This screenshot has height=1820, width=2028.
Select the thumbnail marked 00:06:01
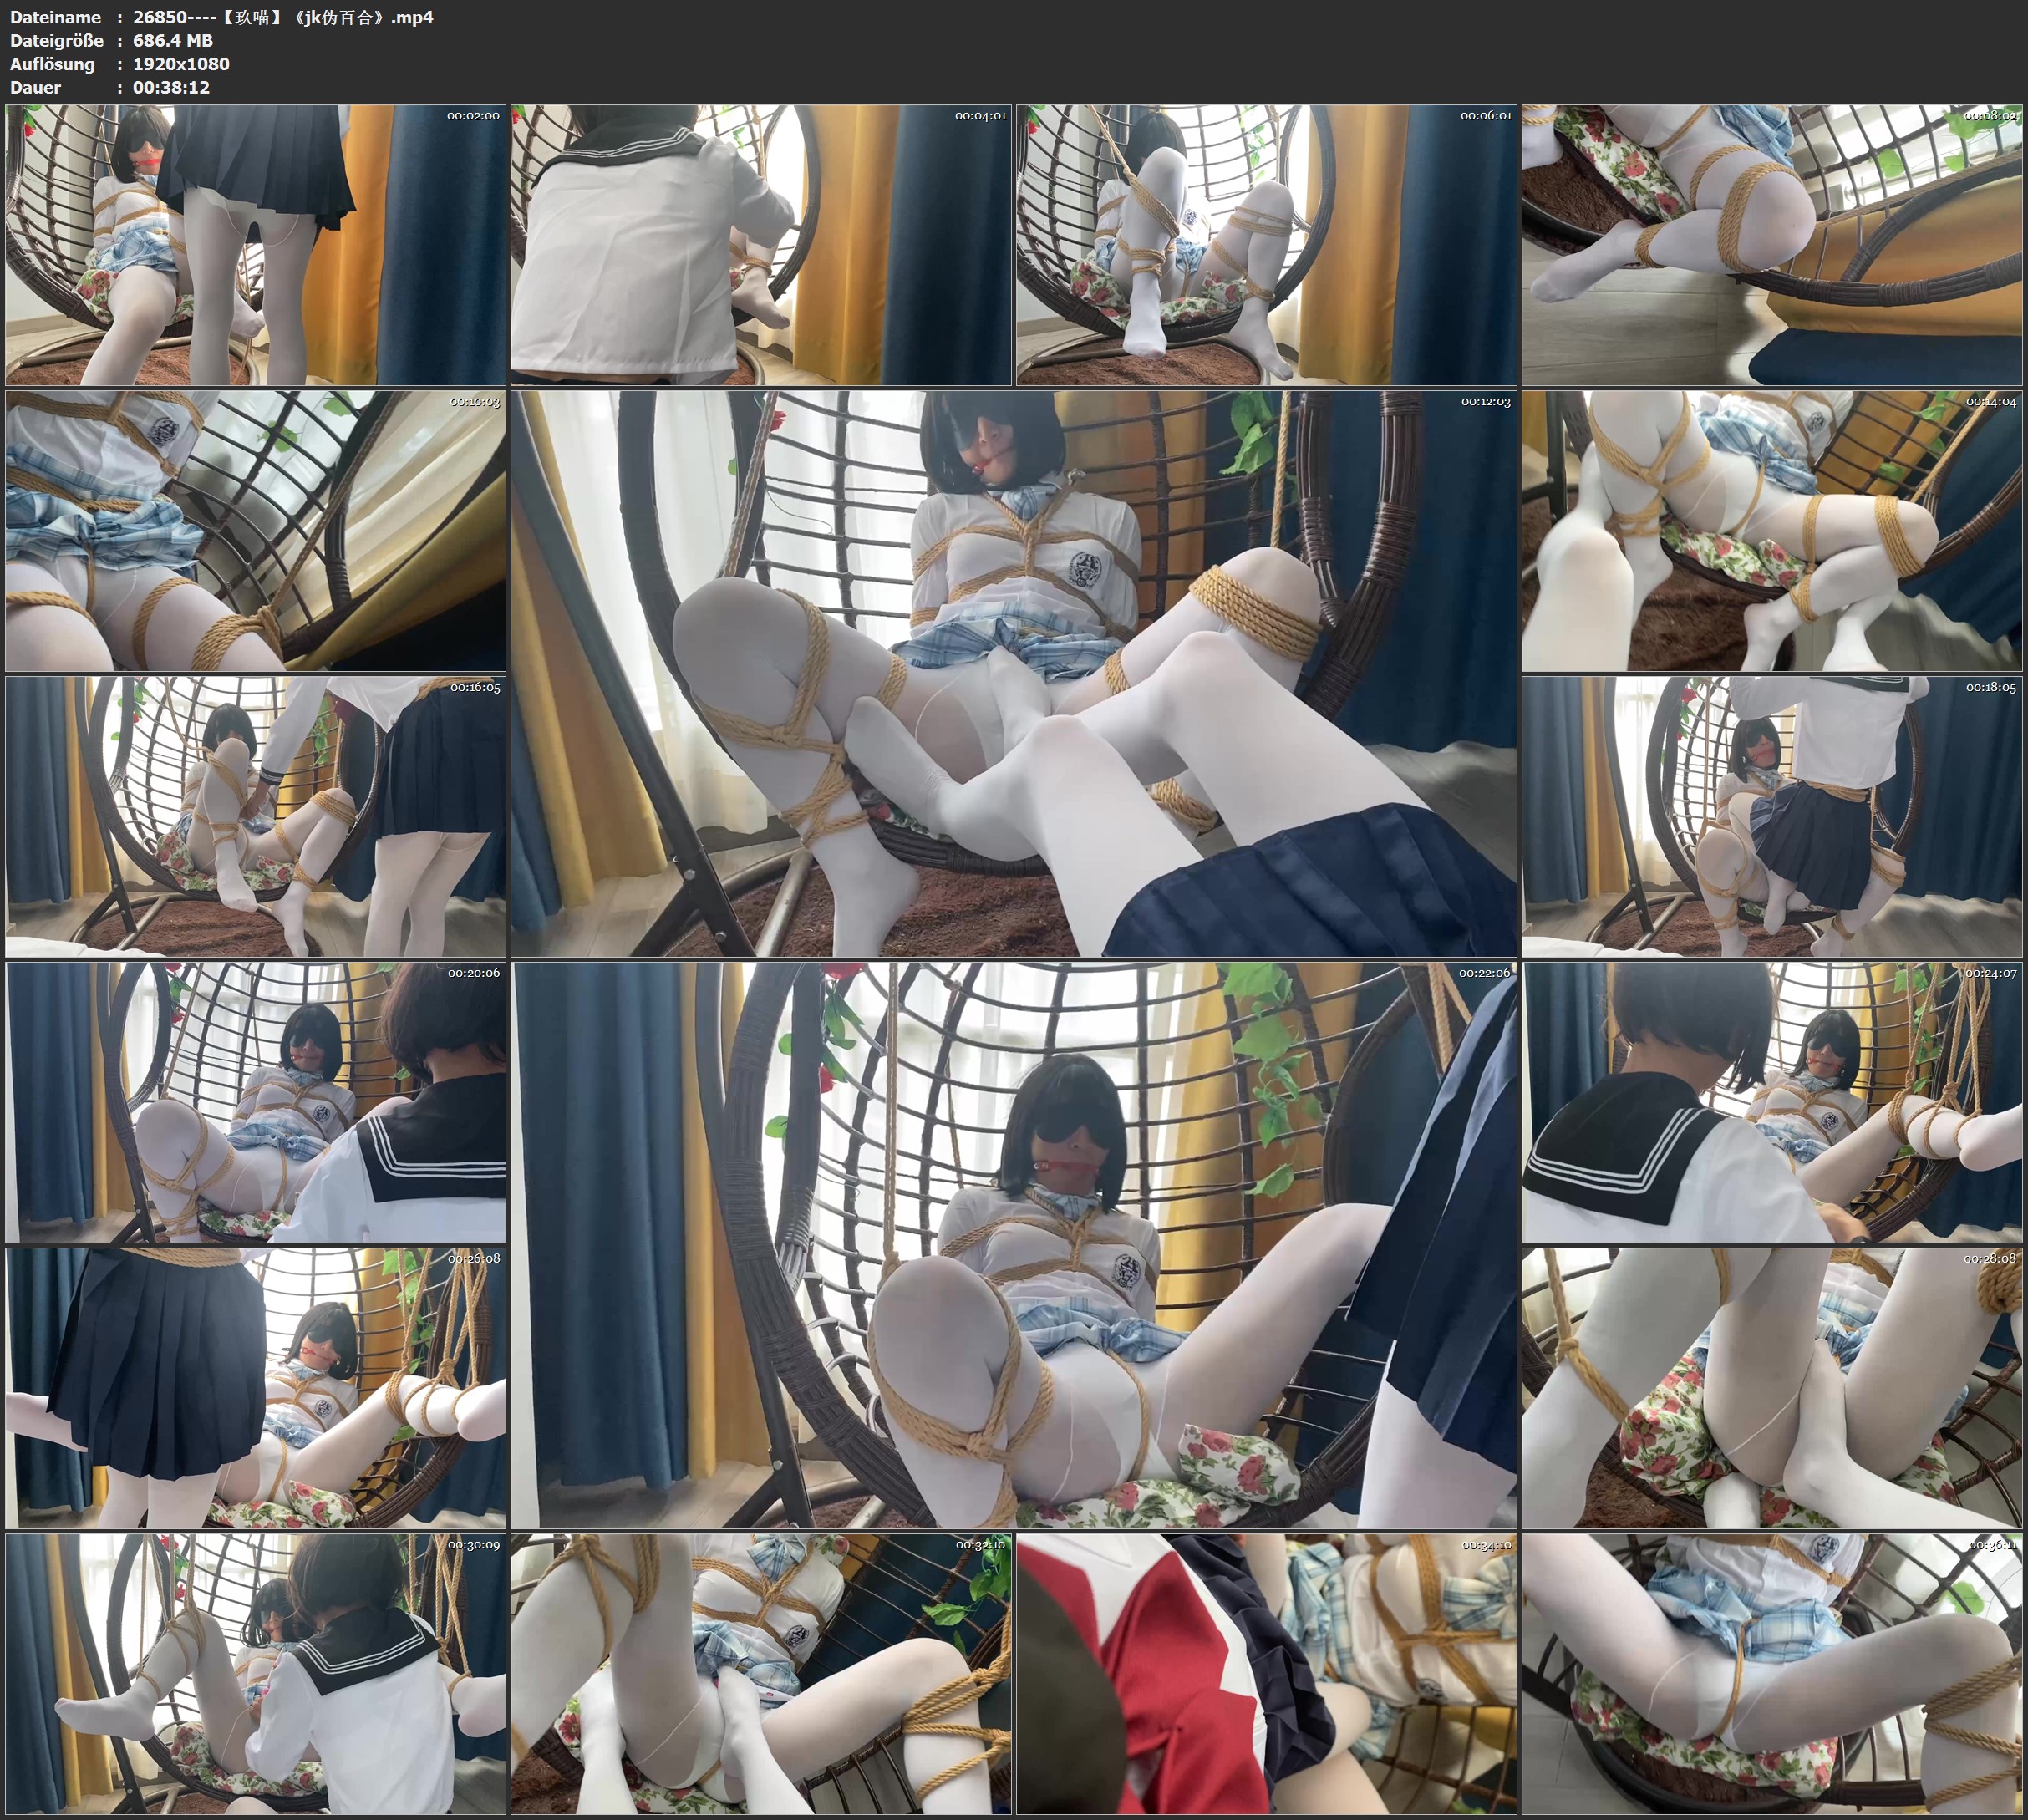click(x=1266, y=245)
